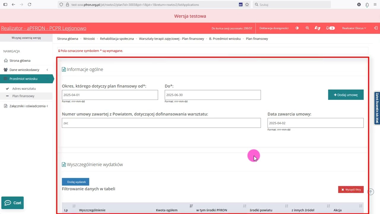This screenshot has width=380, height=214.
Task: Click Dodaj umowę button
Action: [346, 95]
